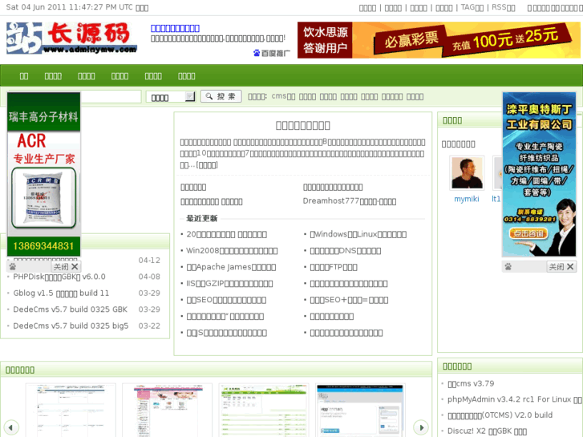Select third item in green navigation bar
583x437 pixels.
point(87,76)
